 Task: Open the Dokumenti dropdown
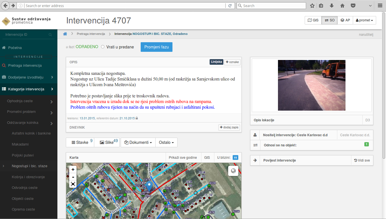point(138,142)
